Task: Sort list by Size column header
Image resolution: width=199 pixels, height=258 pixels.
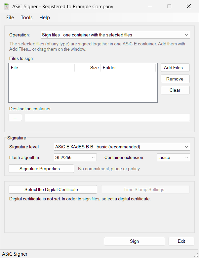Action: pyautogui.click(x=88, y=68)
